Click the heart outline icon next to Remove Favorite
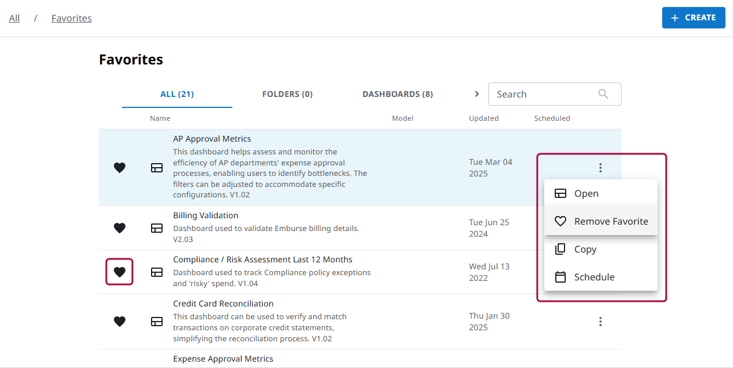Image resolution: width=733 pixels, height=368 pixels. tap(560, 221)
